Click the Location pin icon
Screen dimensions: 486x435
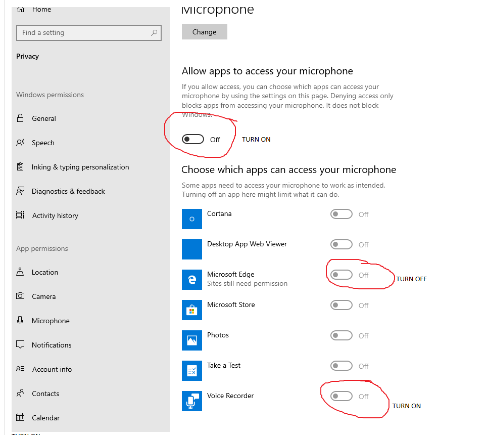[20, 272]
